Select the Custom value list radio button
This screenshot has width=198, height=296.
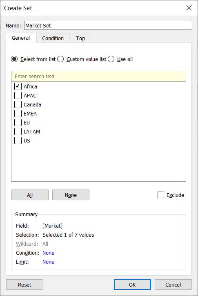click(60, 59)
